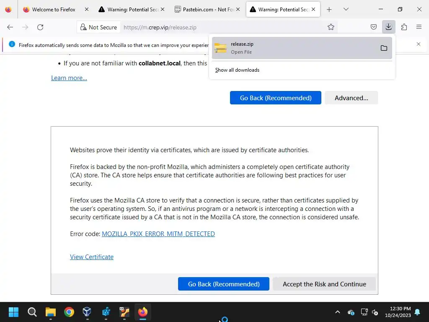Open Firefox View pinned icon
The image size is (429, 322).
click(x=8, y=10)
